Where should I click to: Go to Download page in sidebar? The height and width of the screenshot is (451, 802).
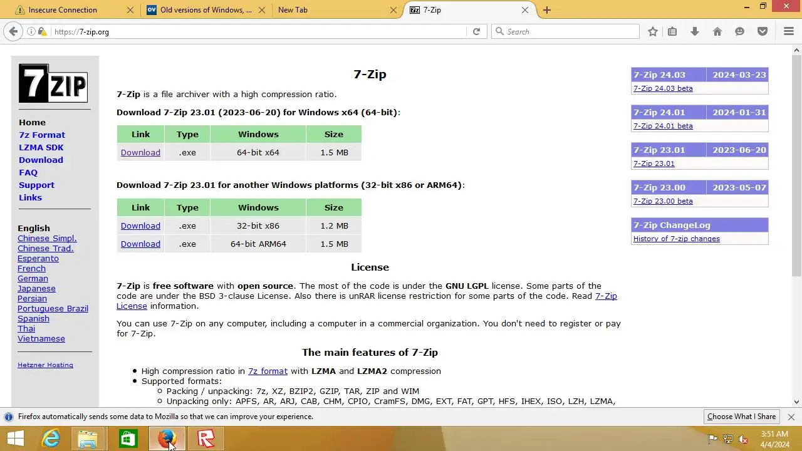pos(41,160)
